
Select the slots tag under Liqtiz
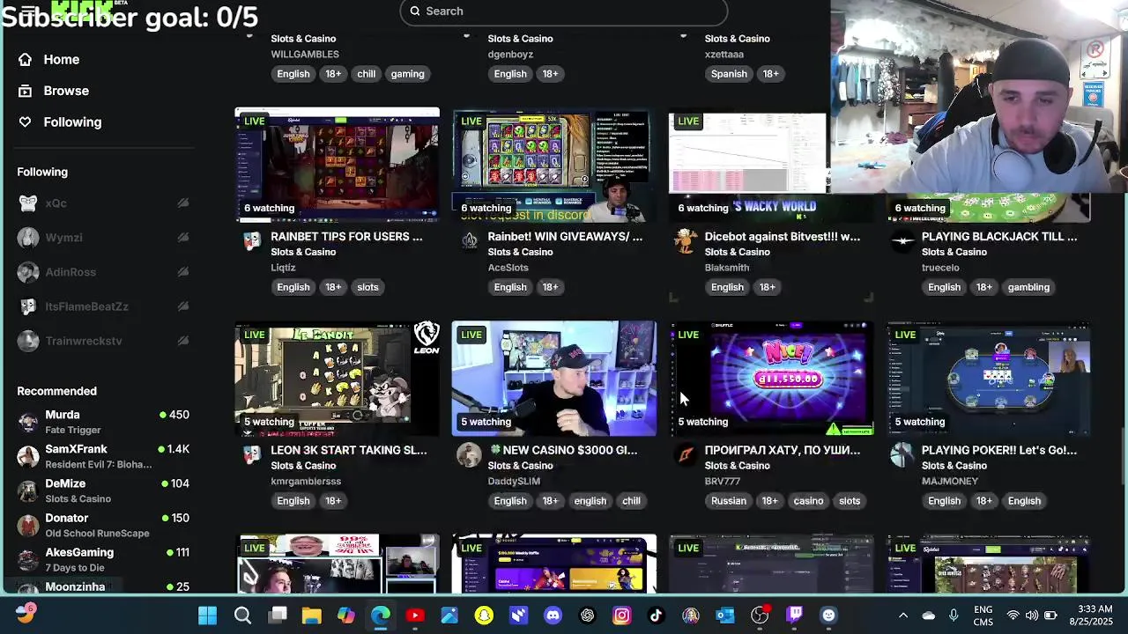point(367,287)
